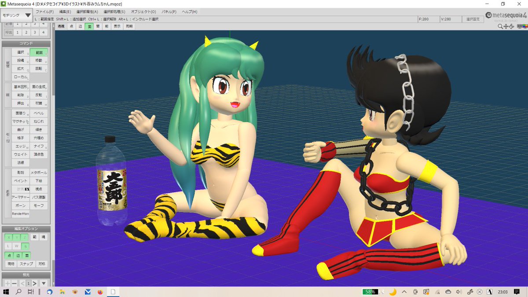This screenshot has height=297, width=528.
Task: Toggle X axis editing option
Action: click(8, 237)
